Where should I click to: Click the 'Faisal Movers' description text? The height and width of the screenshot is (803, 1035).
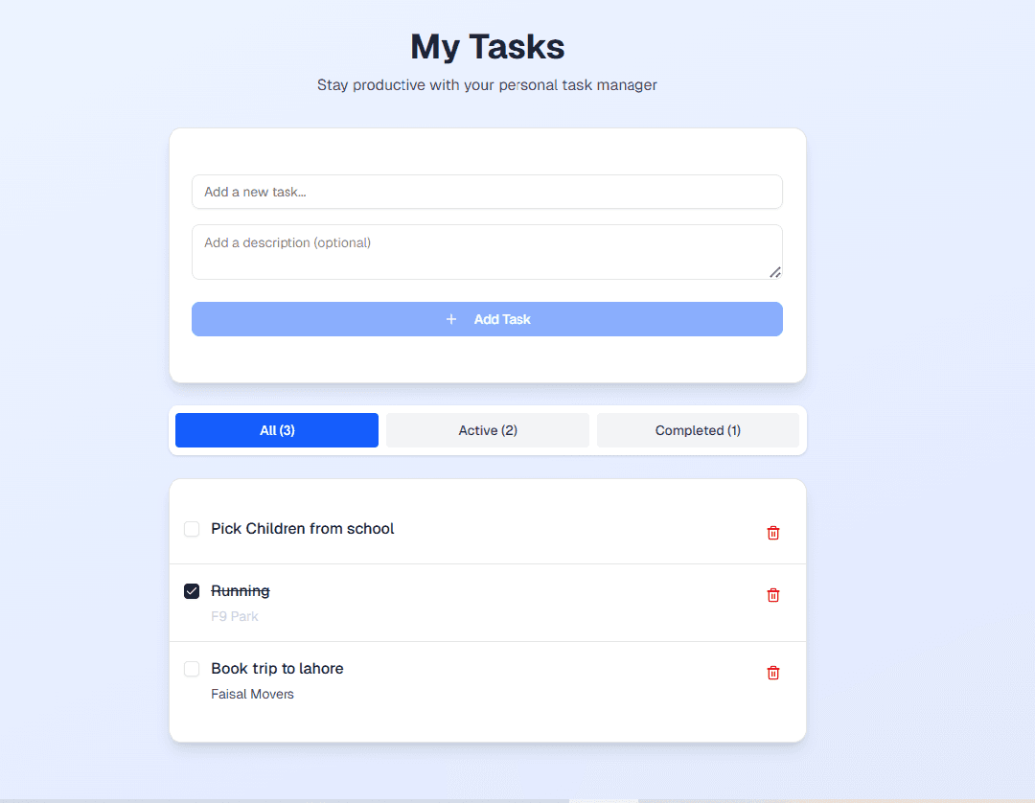(252, 693)
